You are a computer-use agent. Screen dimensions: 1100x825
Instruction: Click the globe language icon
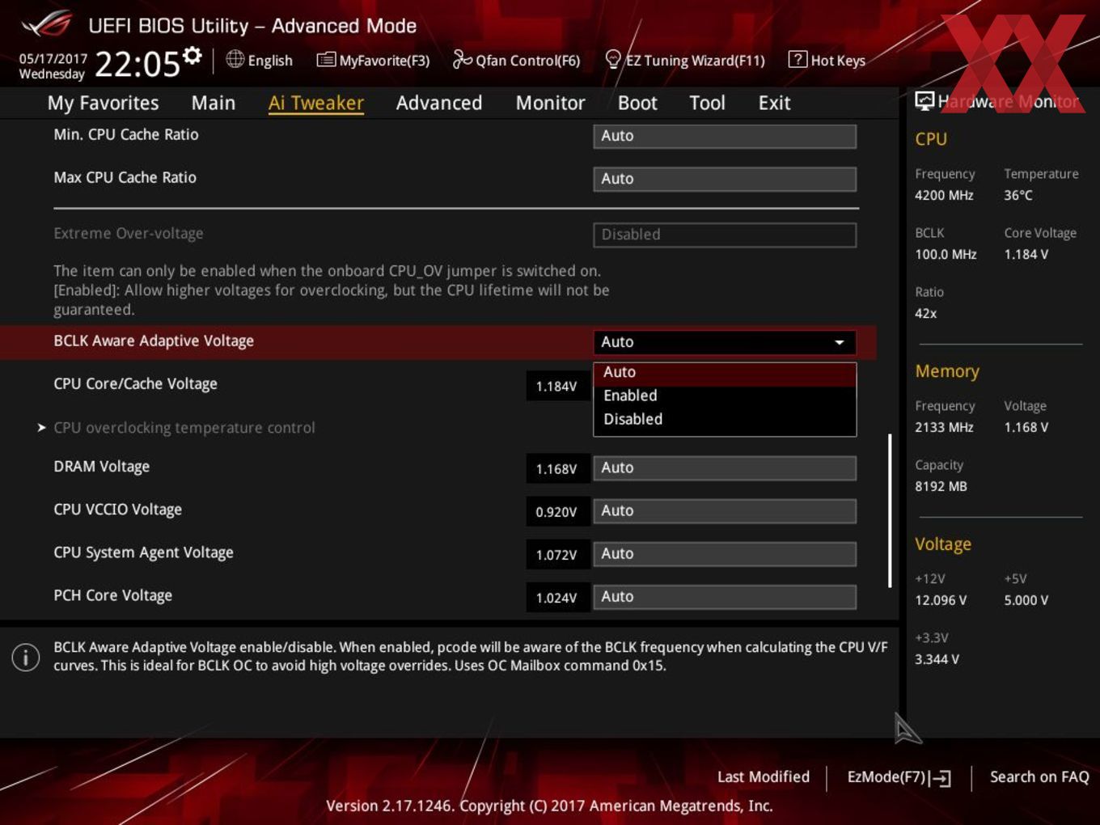[235, 59]
